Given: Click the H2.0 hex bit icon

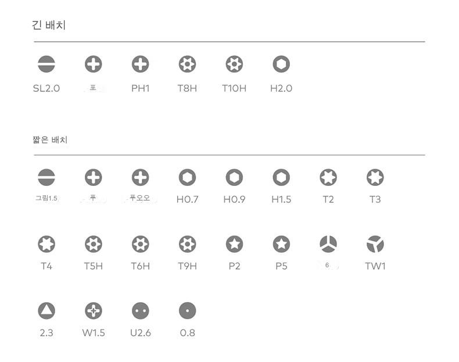Looking at the screenshot, I should (x=281, y=64).
